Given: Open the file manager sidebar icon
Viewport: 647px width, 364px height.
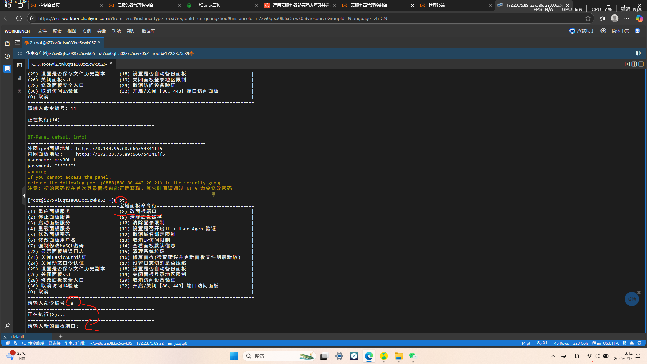Looking at the screenshot, I should point(7,43).
